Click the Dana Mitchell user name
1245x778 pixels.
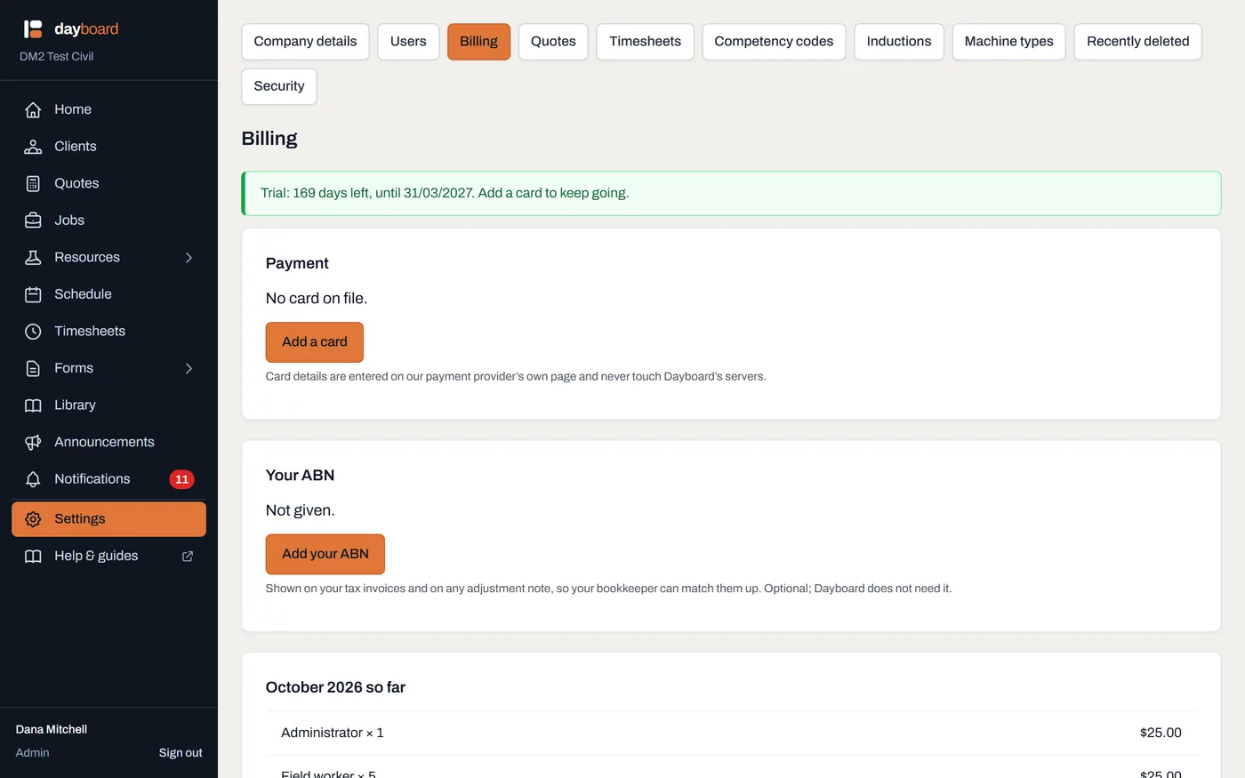[x=52, y=729]
